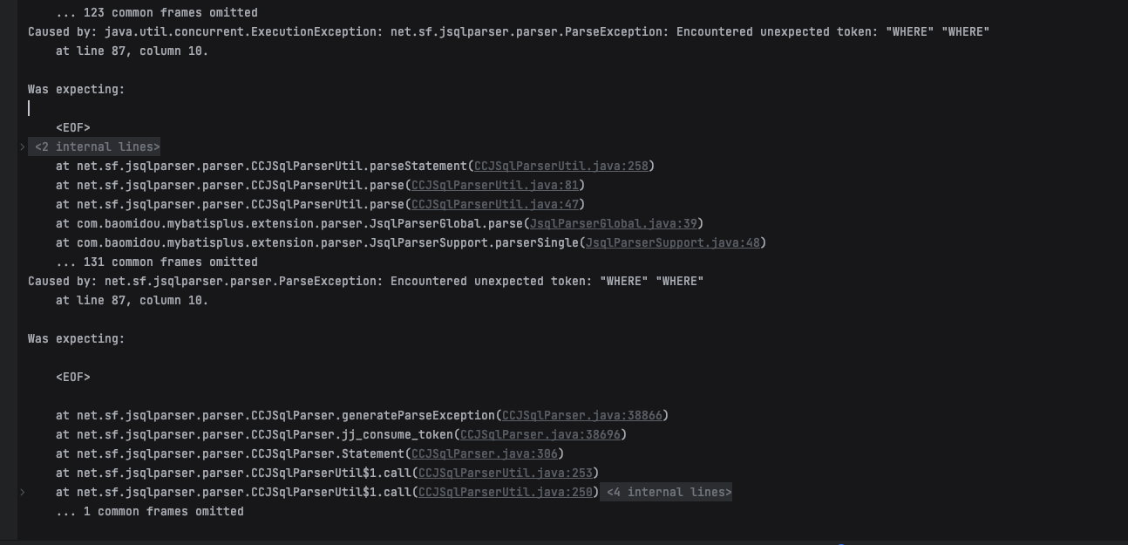This screenshot has height=545, width=1128.
Task: Open the CCJSqlParserUtil.java:258 link
Action: (561, 167)
